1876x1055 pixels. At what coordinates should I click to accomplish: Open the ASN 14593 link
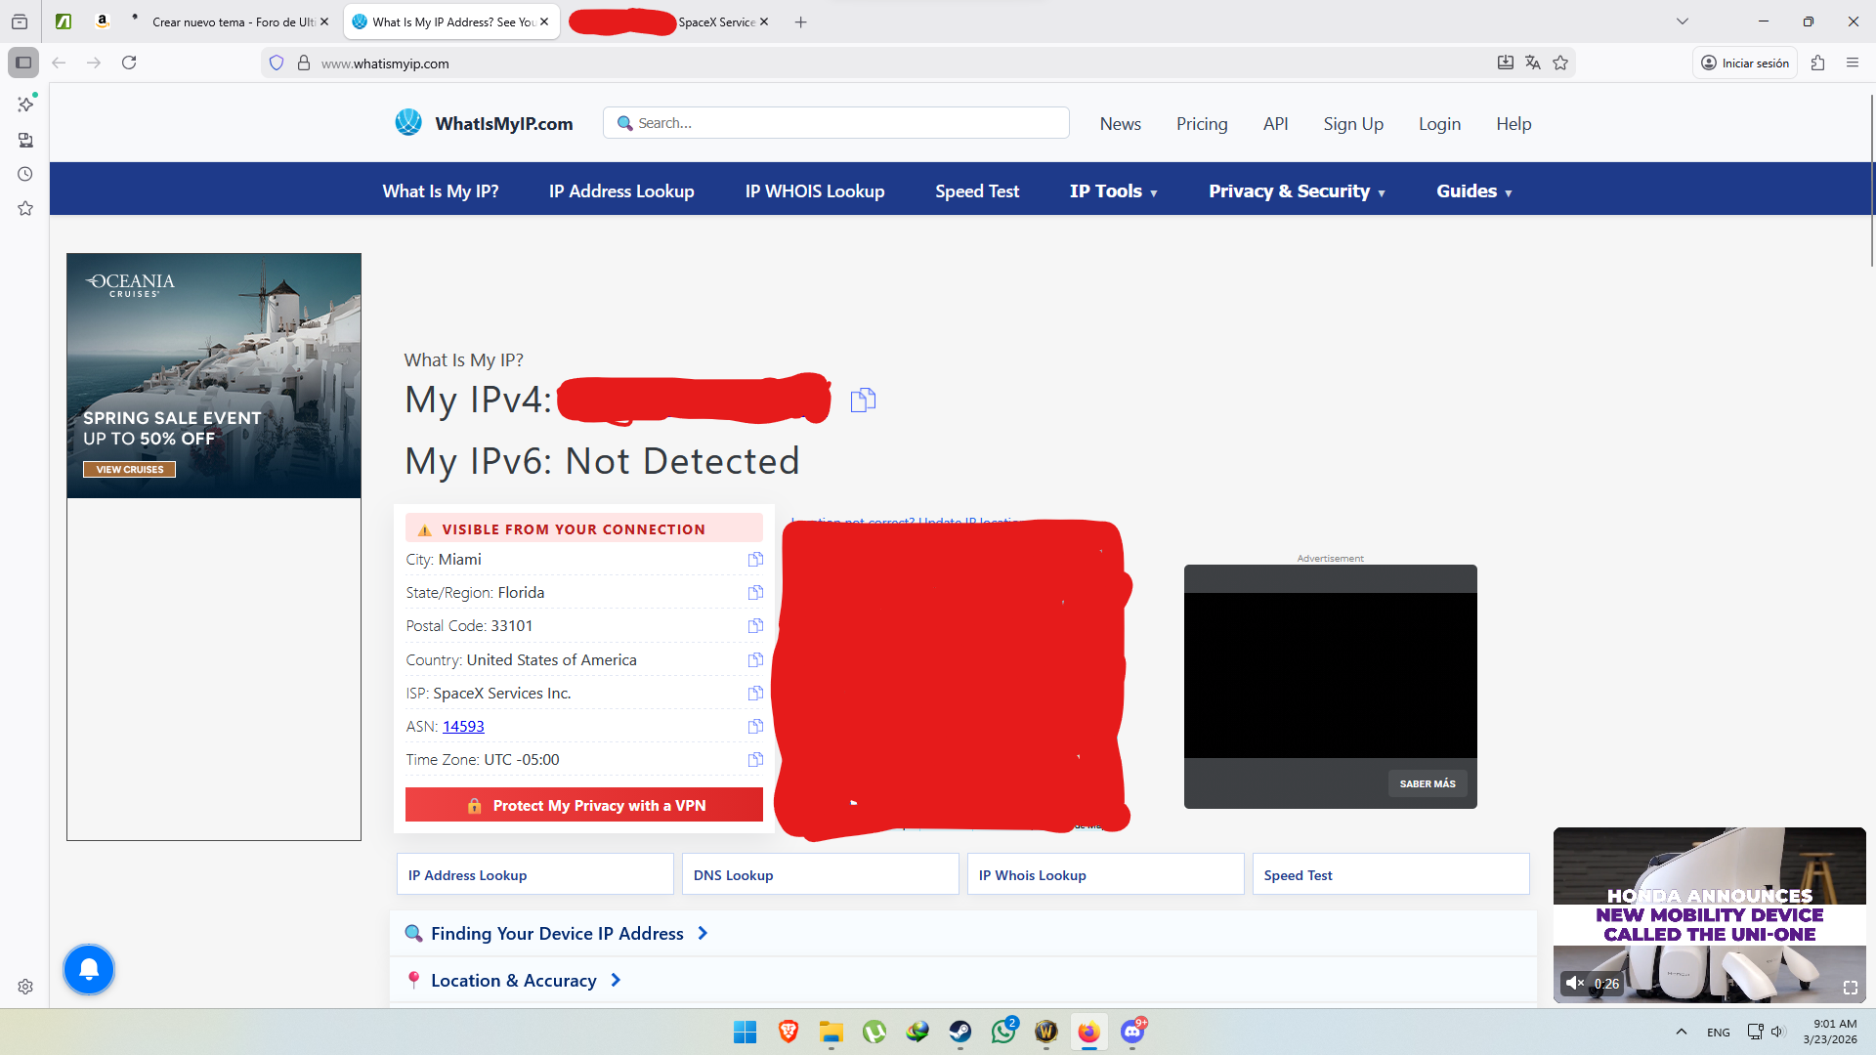463,727
